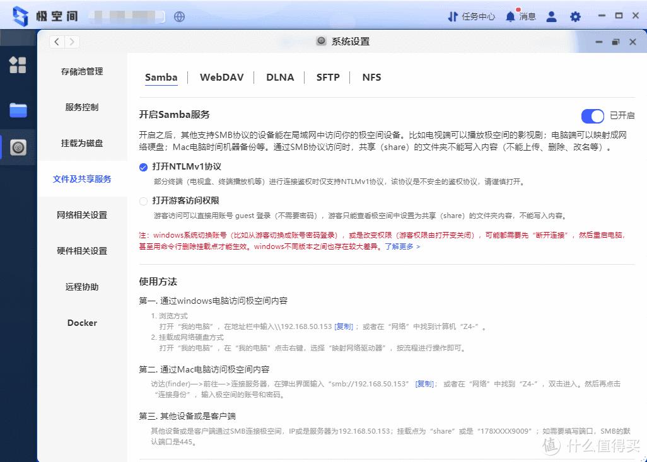The width and height of the screenshot is (647, 462).
Task: Go back with the left arrow
Action: click(x=57, y=42)
